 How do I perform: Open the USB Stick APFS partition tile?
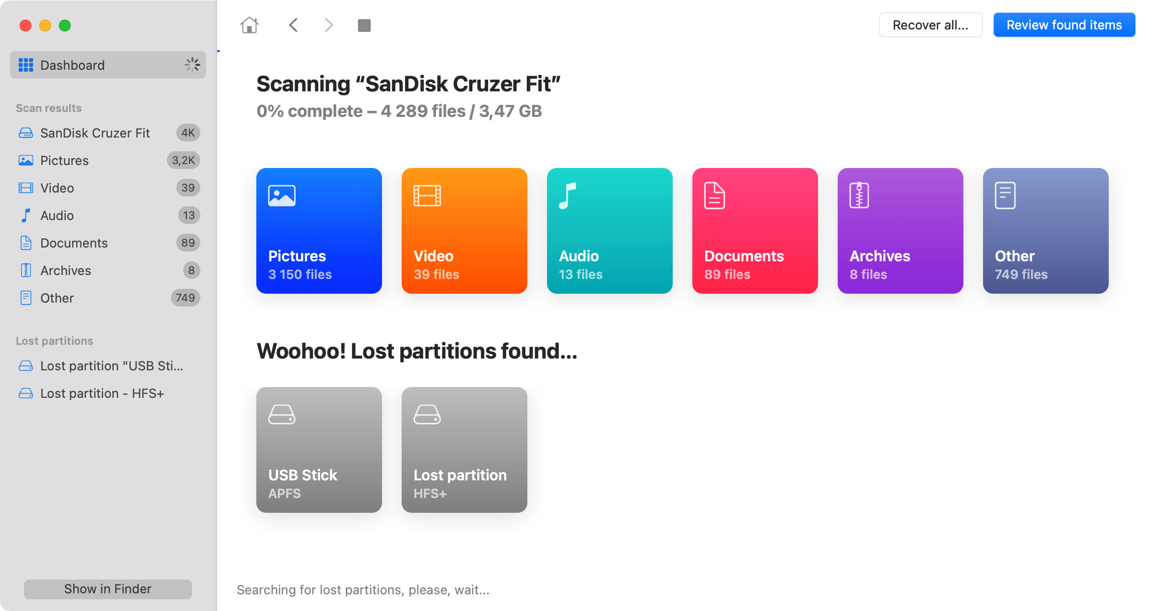pyautogui.click(x=319, y=450)
